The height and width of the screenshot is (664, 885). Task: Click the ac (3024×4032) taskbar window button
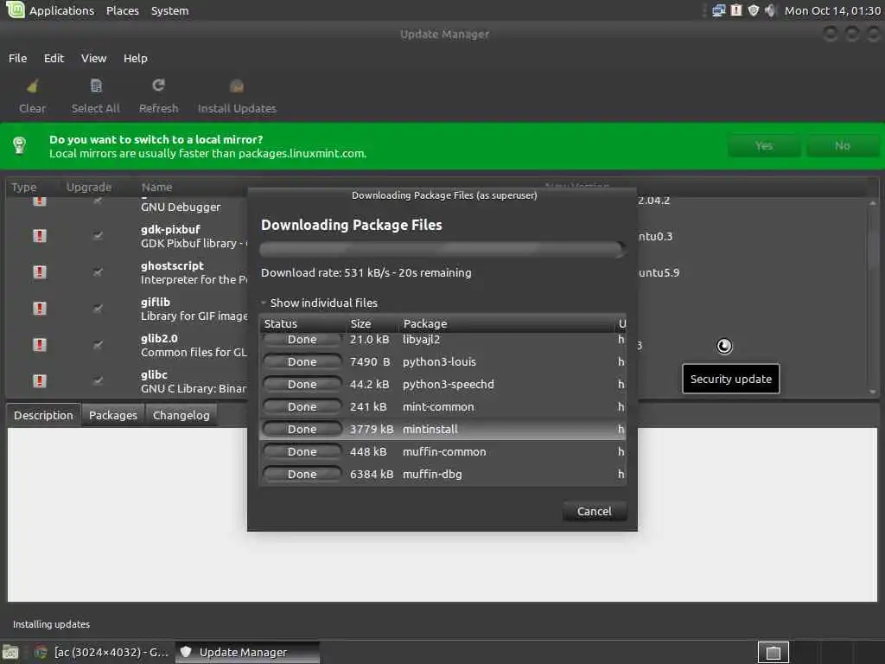pyautogui.click(x=102, y=652)
